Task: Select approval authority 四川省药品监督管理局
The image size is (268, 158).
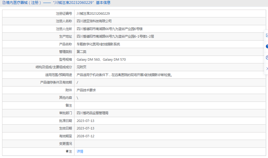Action: tap(93, 113)
